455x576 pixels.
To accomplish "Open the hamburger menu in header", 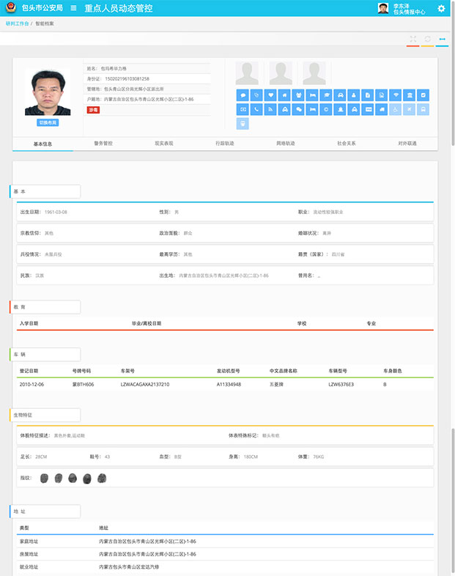I will click(x=73, y=8).
